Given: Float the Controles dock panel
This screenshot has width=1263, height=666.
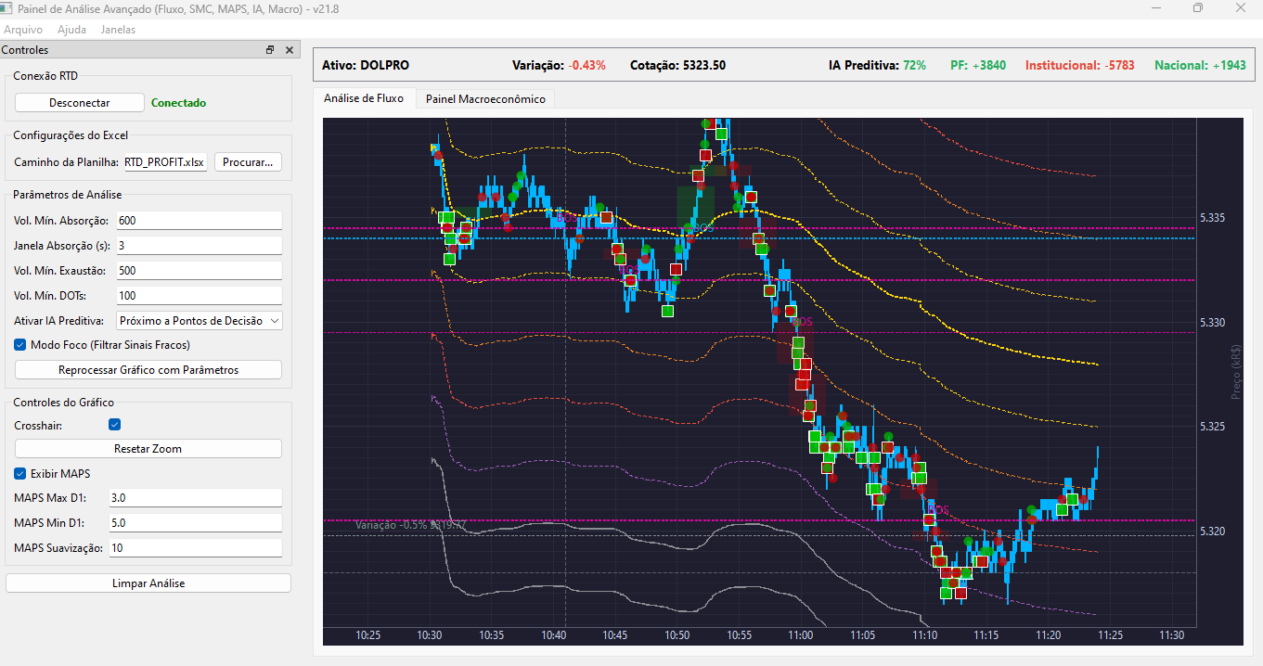Looking at the screenshot, I should 270,50.
